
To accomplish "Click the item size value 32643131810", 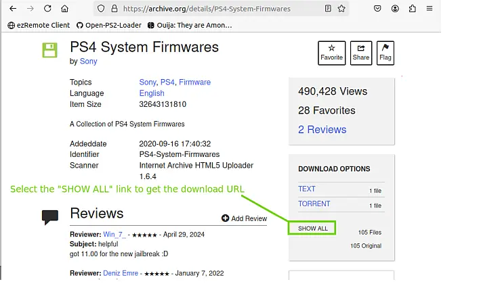I will tap(163, 104).
